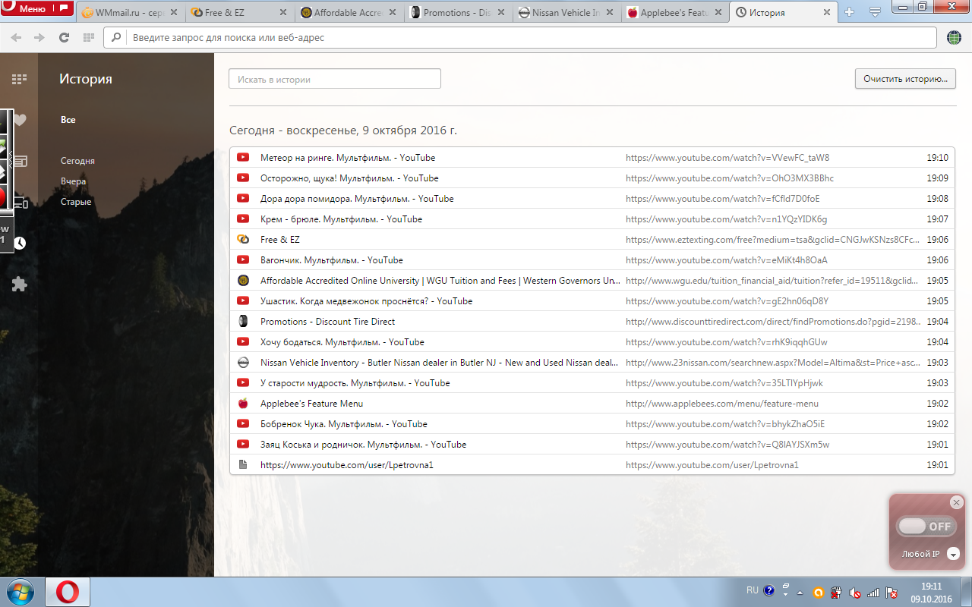Click the applebees.com/menu/feature-menu URL
972x607 pixels.
(722, 404)
